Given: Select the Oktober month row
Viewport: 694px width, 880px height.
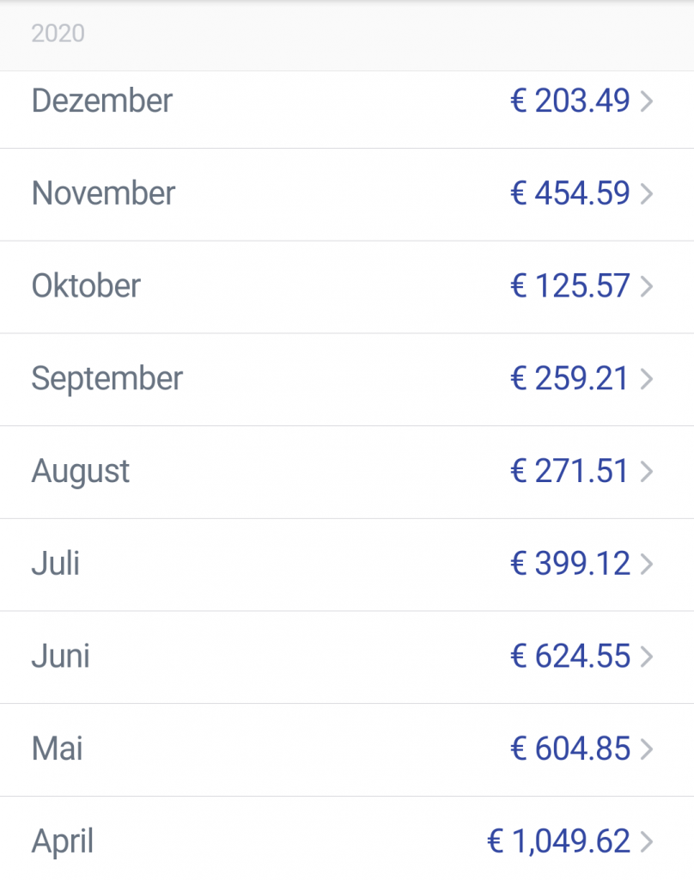Looking at the screenshot, I should coord(347,287).
